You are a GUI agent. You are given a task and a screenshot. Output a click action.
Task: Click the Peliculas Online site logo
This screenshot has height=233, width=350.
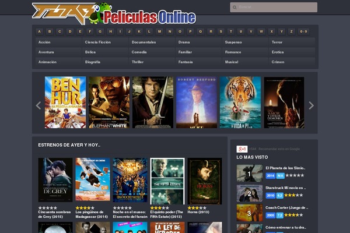[x=114, y=14]
